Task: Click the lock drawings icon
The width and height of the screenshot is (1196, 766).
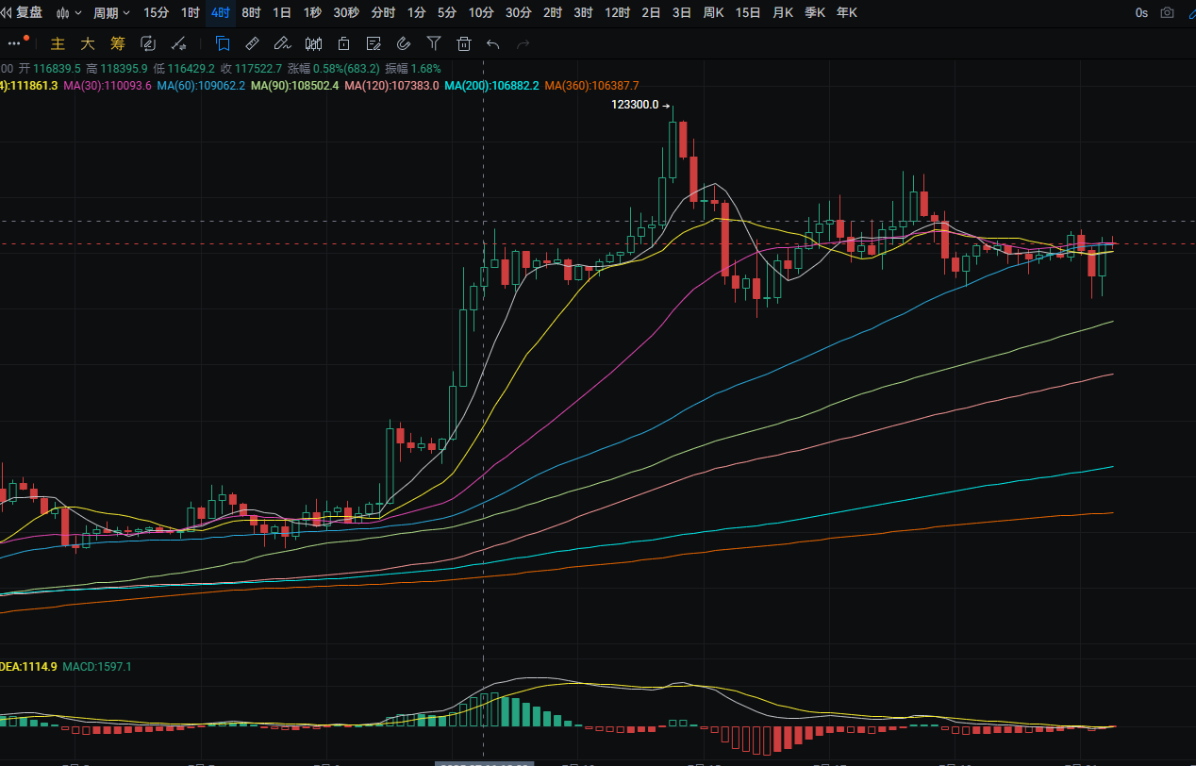Action: 344,43
